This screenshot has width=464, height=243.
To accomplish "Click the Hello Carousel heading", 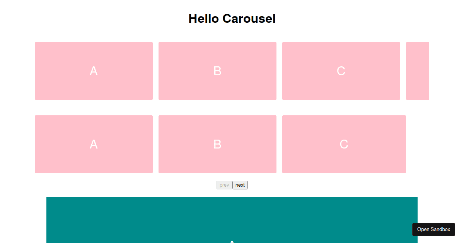I will [x=232, y=18].
